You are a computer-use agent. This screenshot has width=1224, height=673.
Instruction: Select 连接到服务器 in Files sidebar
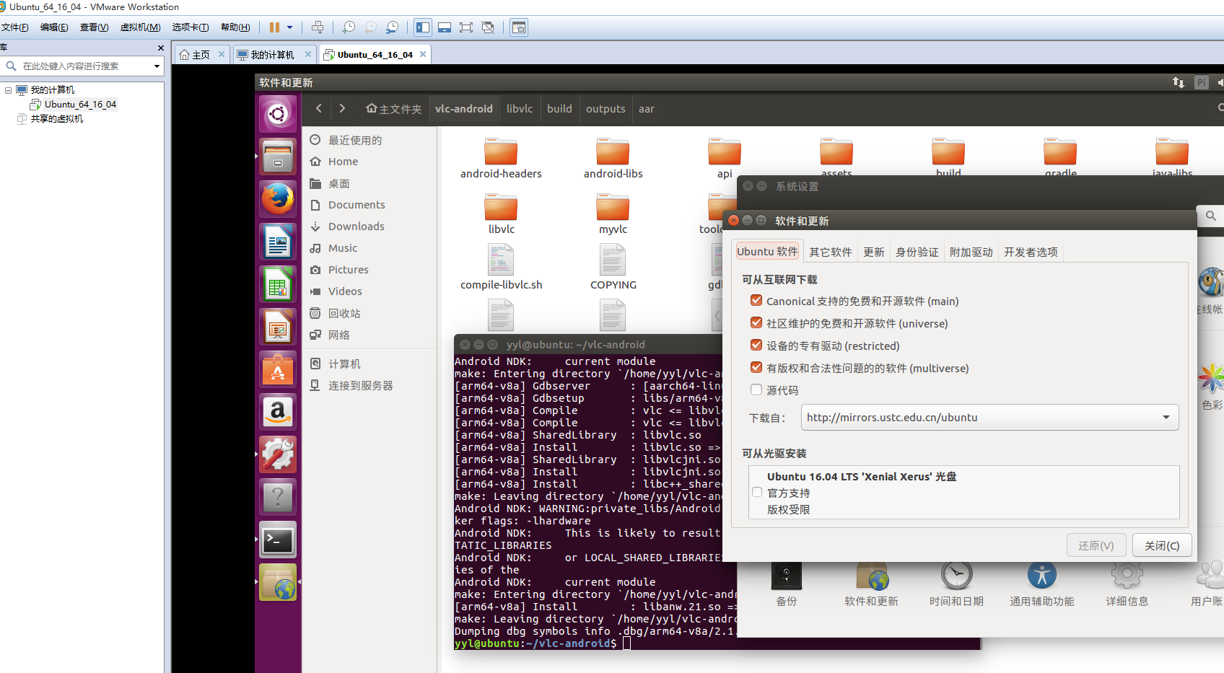pyautogui.click(x=361, y=385)
